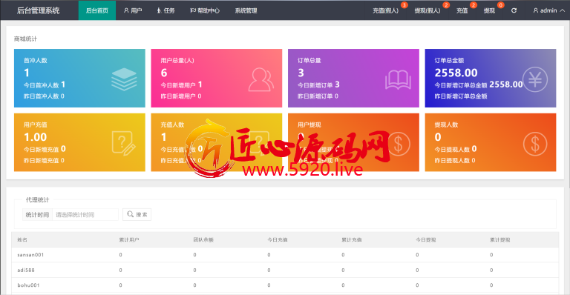Click the 用户充值 value 1.00
570x295 pixels.
(x=36, y=137)
